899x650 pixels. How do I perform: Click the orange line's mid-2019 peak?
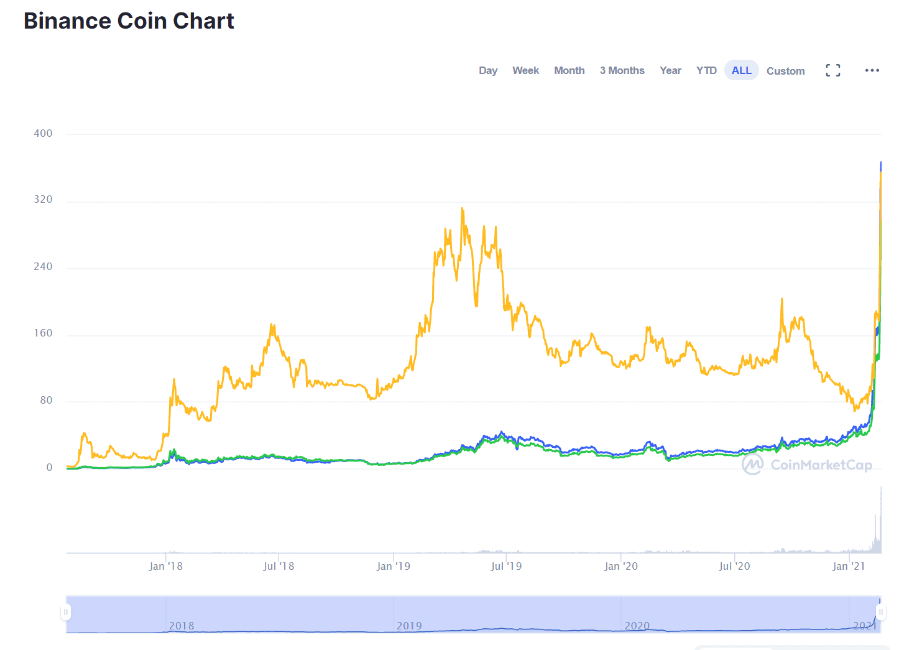462,209
